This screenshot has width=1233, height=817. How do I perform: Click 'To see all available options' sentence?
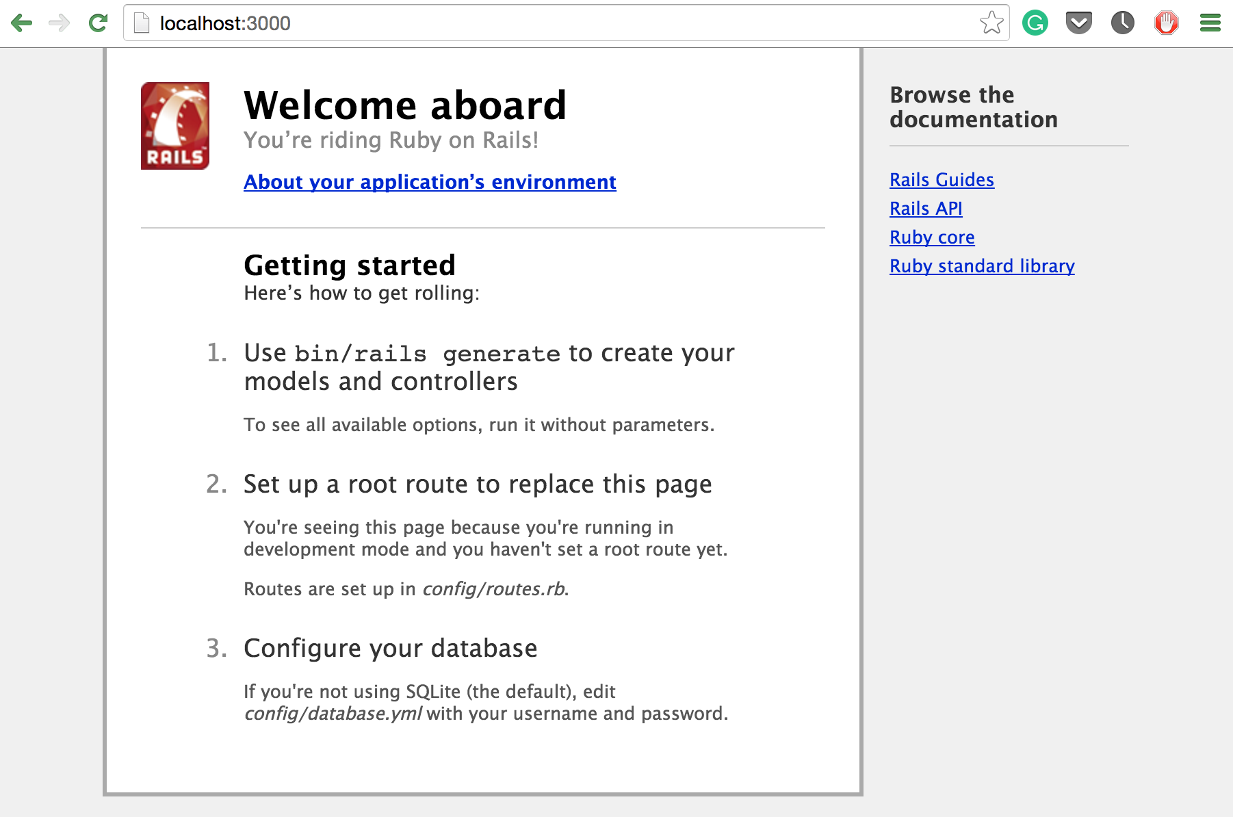[479, 425]
